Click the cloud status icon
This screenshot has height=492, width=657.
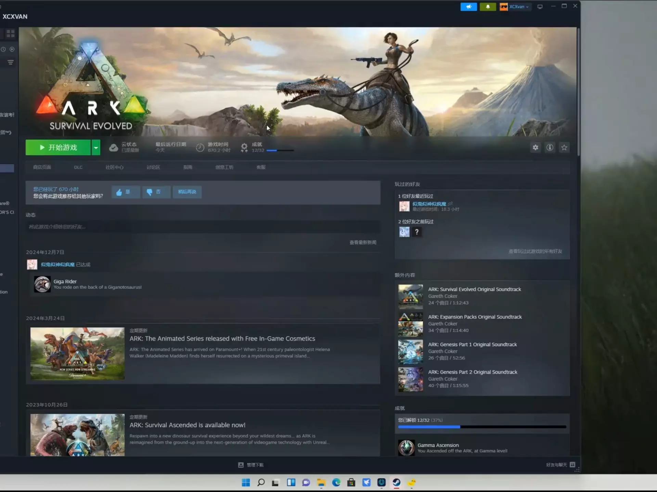point(114,148)
